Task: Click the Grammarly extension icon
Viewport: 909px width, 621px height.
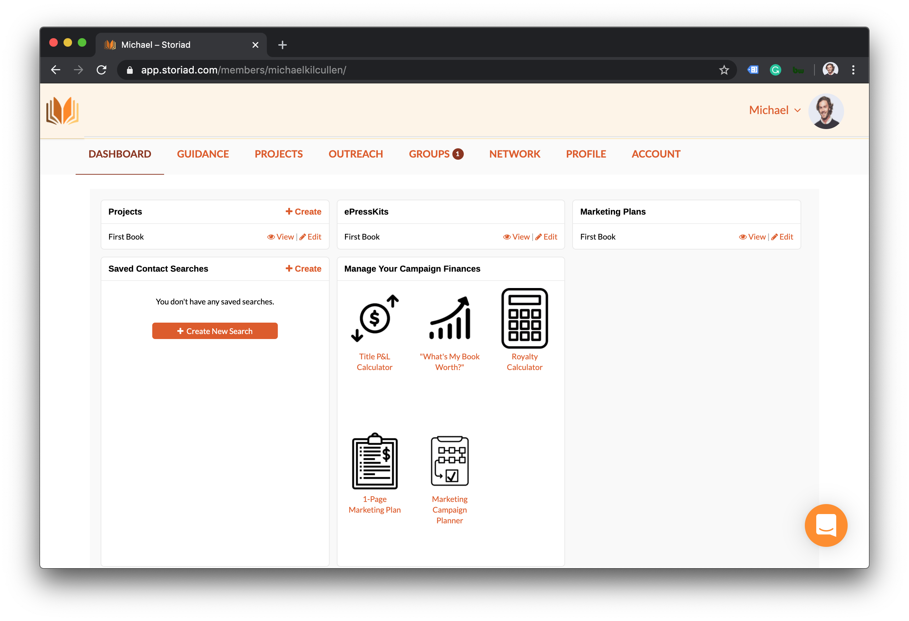Action: [775, 70]
